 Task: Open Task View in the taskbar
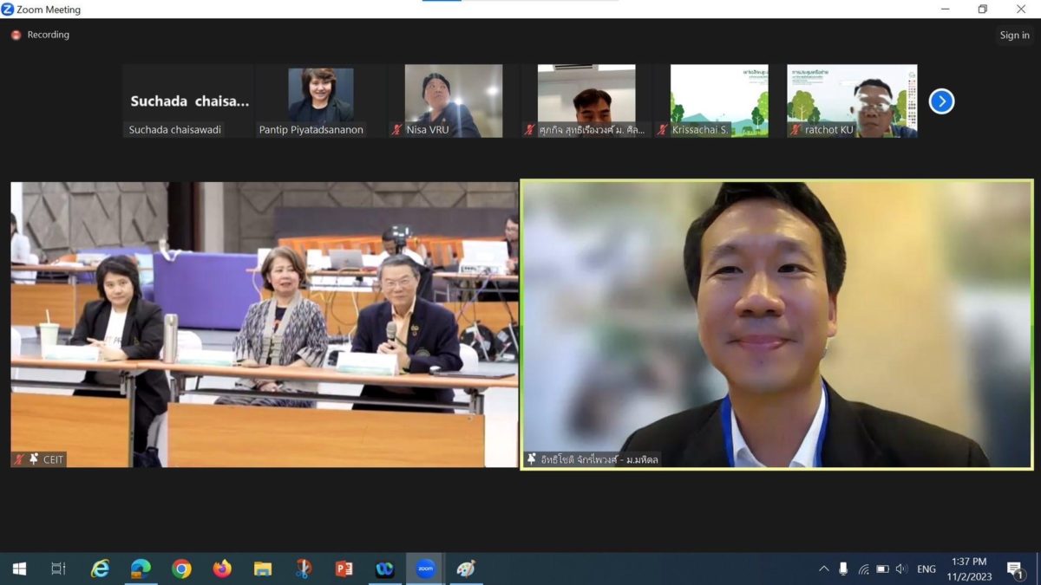(x=58, y=569)
